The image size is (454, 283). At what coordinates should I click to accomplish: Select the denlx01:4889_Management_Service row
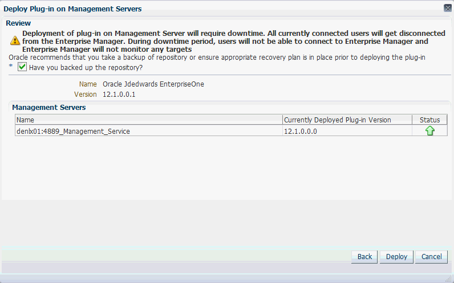(231, 131)
